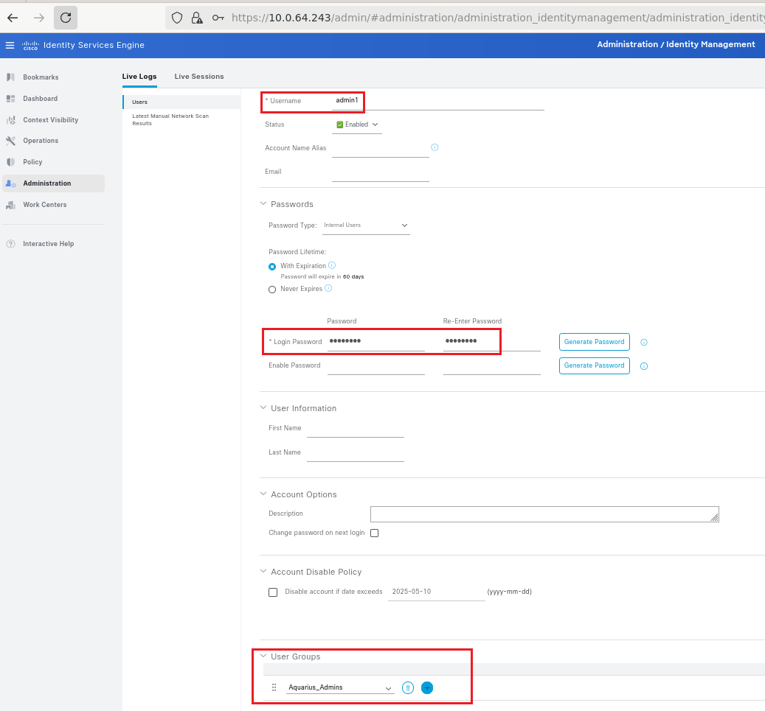This screenshot has width=765, height=711.
Task: Open the hamburger navigation menu
Action: point(10,46)
